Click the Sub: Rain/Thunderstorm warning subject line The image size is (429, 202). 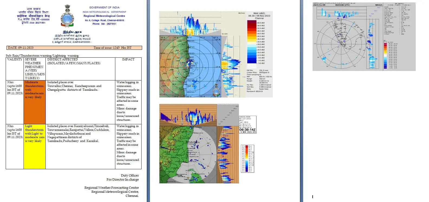42,56
